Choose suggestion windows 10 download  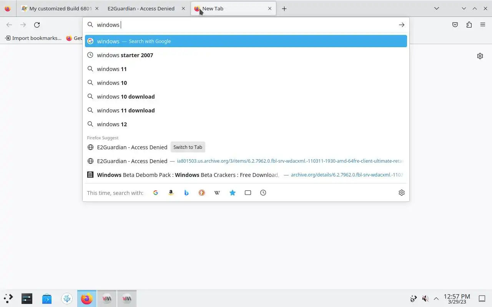click(246, 96)
